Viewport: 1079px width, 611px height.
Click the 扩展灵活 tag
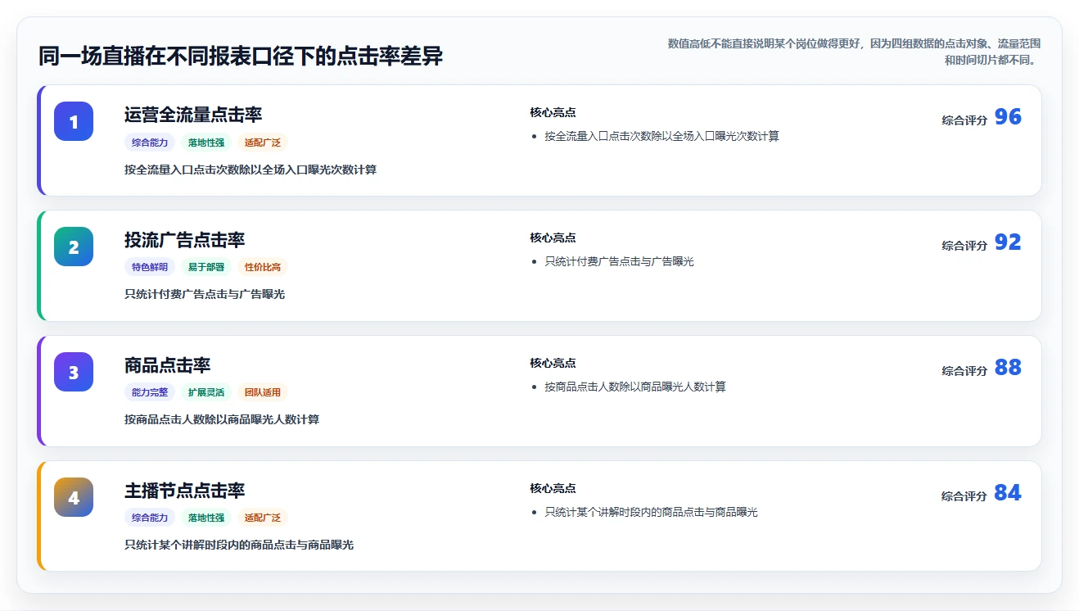point(206,392)
